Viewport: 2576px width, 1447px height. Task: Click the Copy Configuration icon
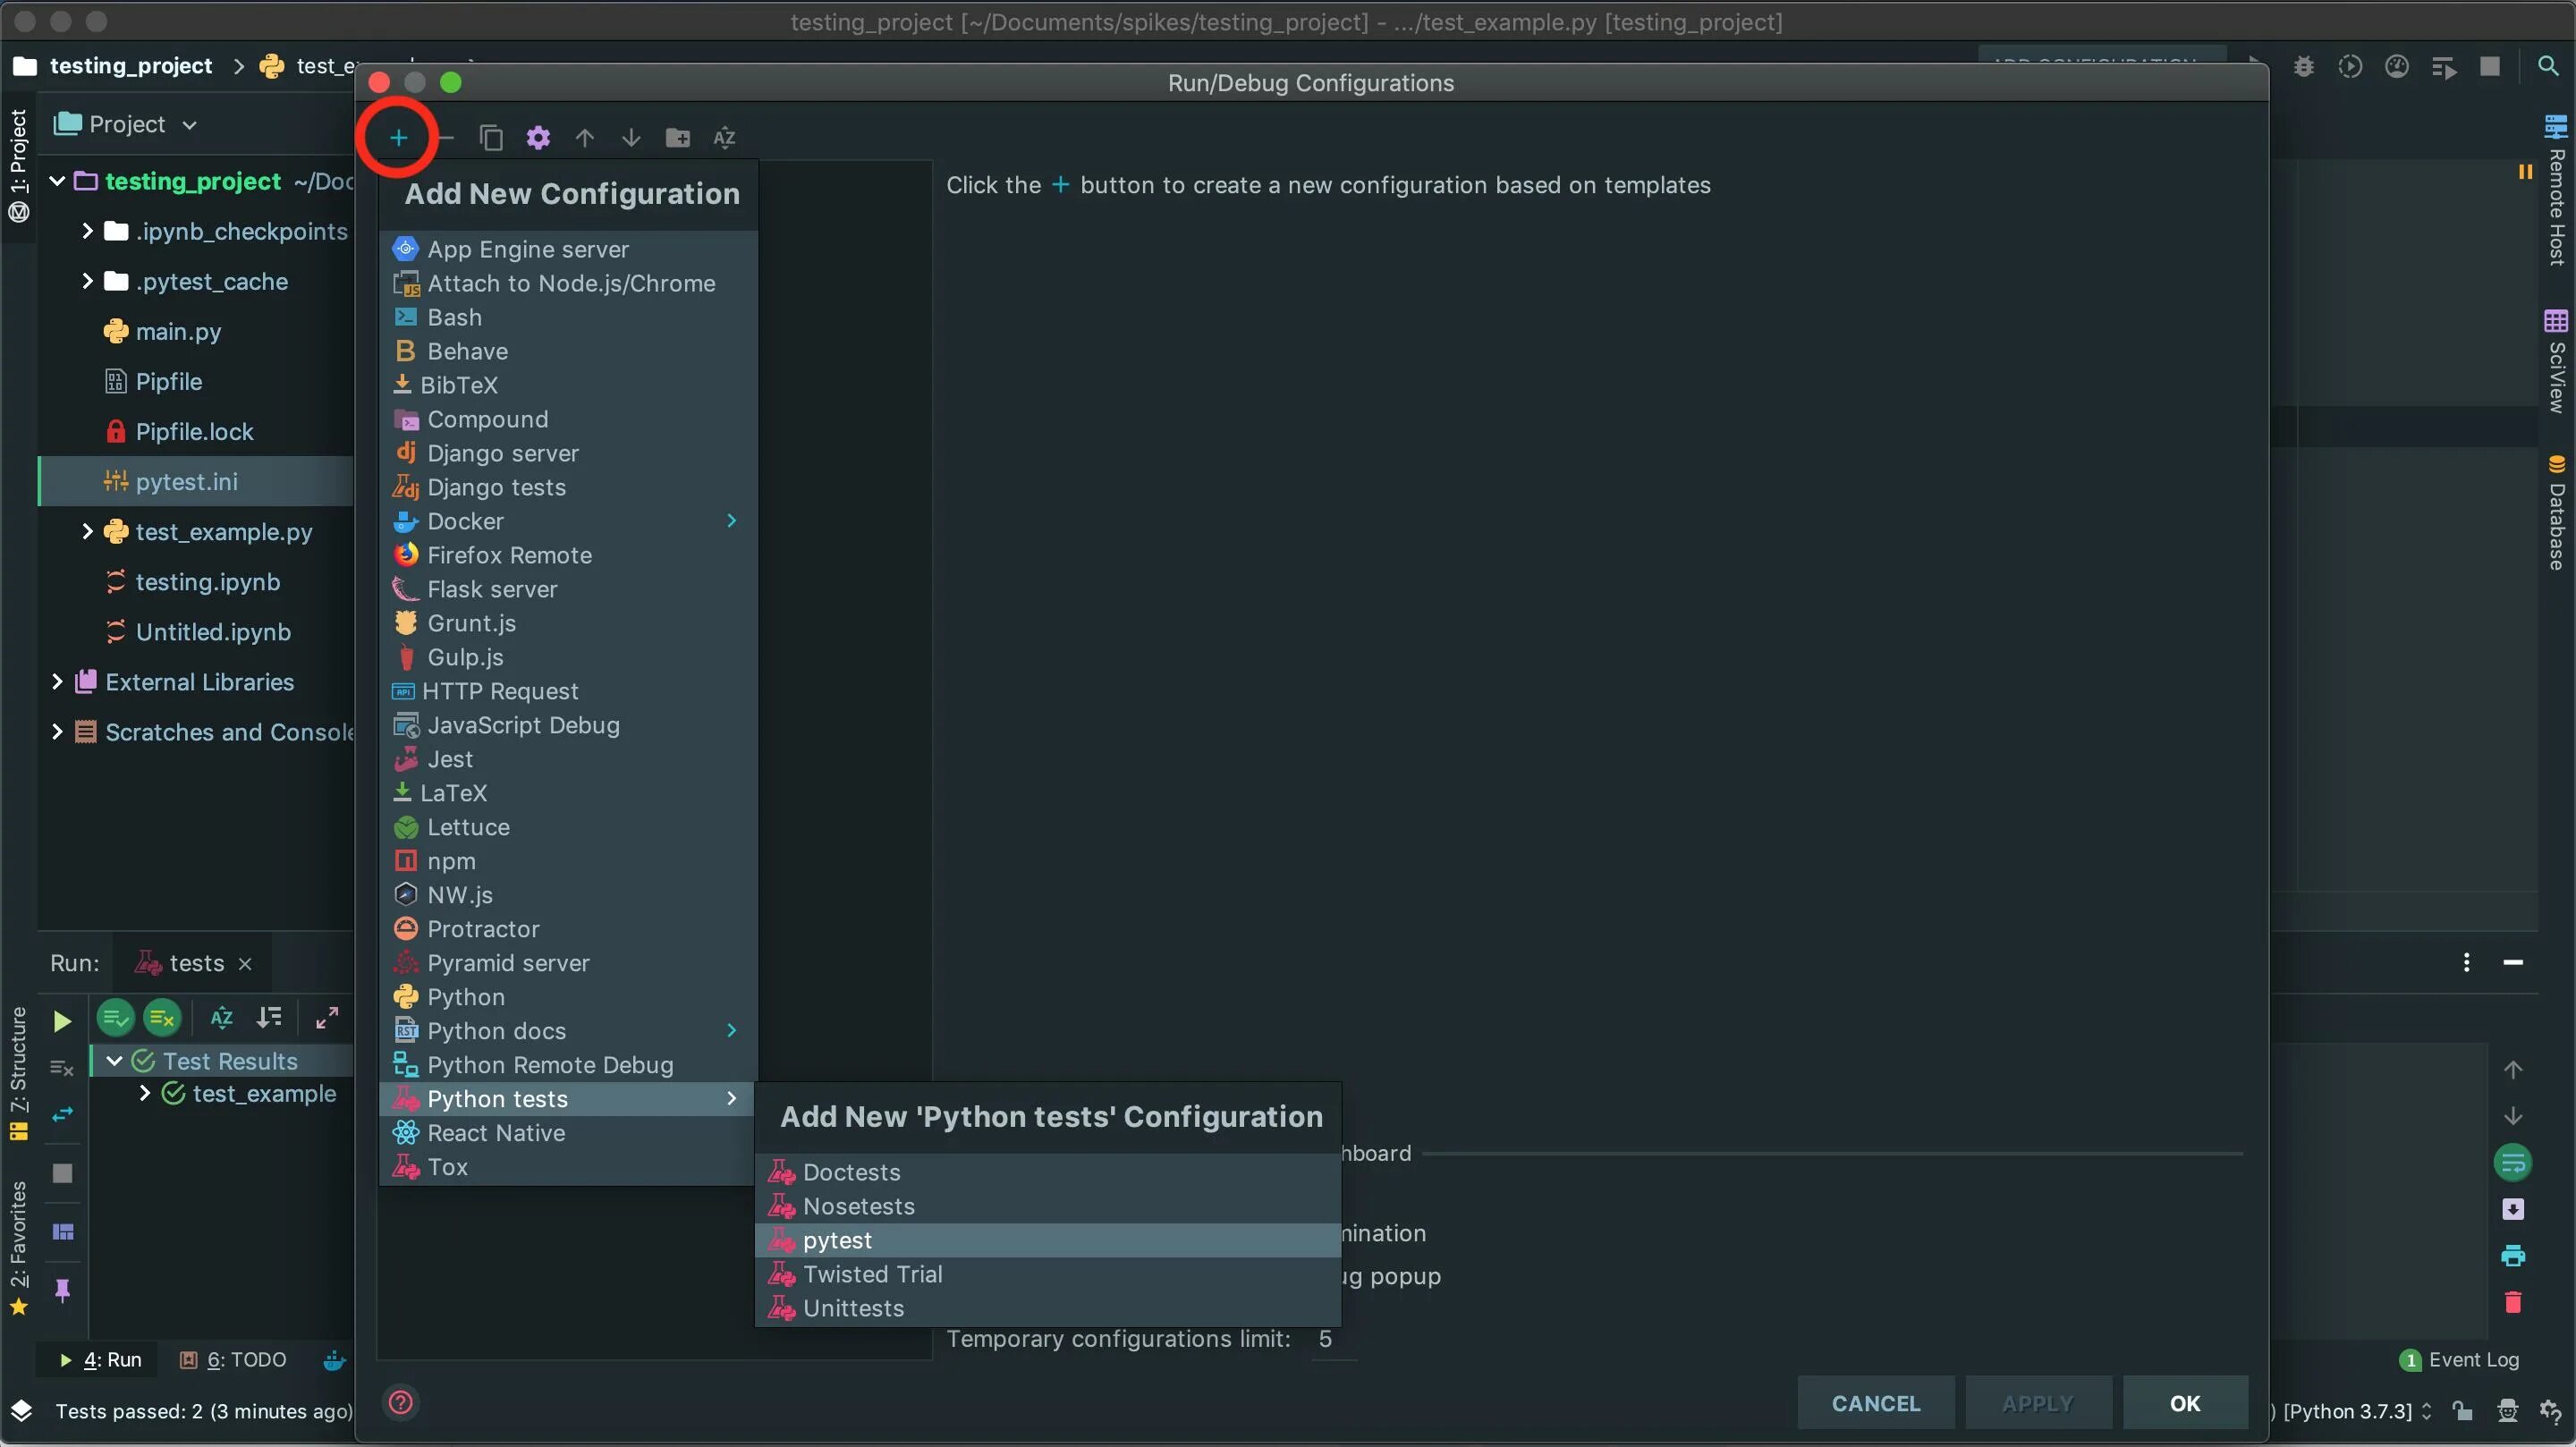coord(490,136)
